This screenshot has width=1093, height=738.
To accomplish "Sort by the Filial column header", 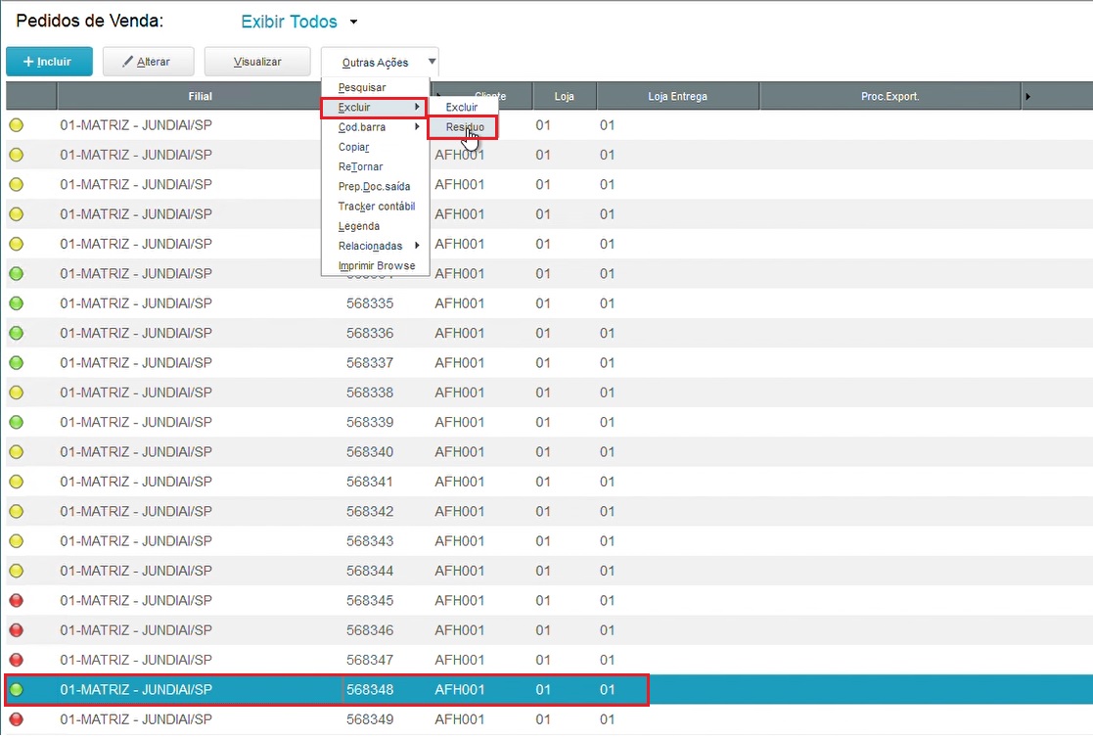I will pyautogui.click(x=200, y=96).
